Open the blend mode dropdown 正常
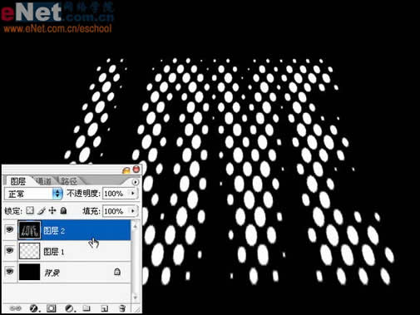Viewport: 420px width, 315px height. coord(33,194)
